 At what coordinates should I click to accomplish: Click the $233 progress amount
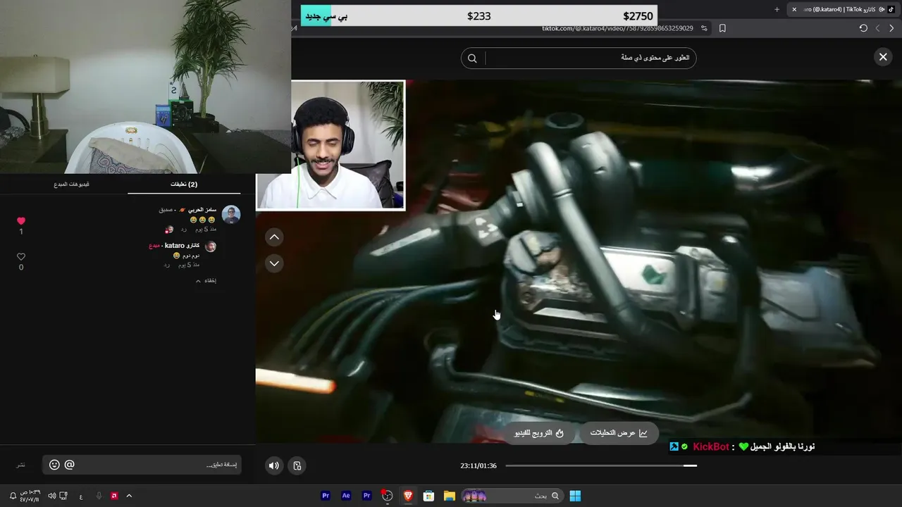[479, 16]
